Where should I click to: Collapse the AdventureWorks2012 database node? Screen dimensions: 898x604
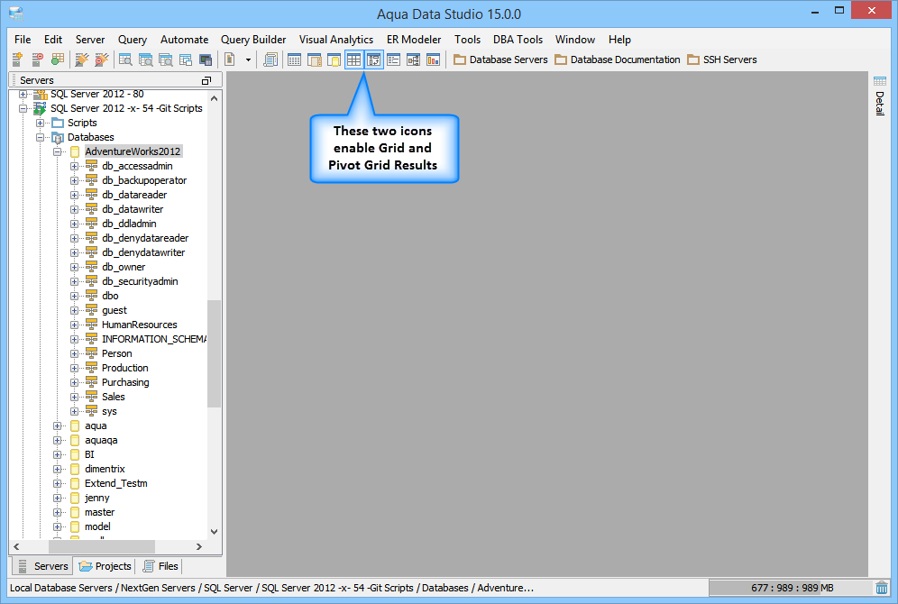pos(58,151)
